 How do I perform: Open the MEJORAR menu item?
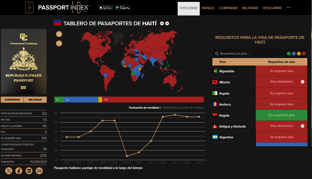pyautogui.click(x=250, y=8)
